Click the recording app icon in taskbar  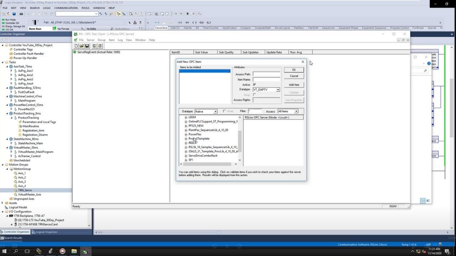click(62, 251)
